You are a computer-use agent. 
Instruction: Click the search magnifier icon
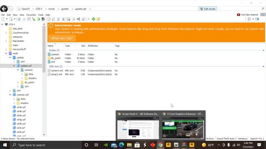[x=263, y=9]
